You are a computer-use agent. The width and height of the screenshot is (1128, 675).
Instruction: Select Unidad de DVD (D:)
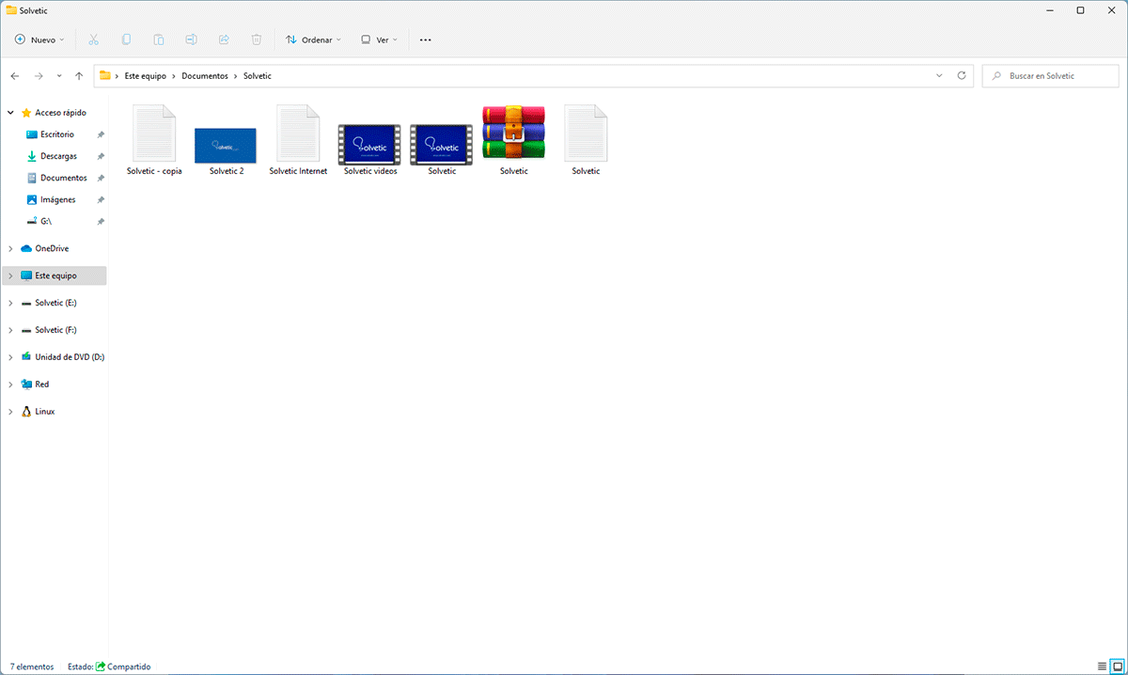coord(70,357)
